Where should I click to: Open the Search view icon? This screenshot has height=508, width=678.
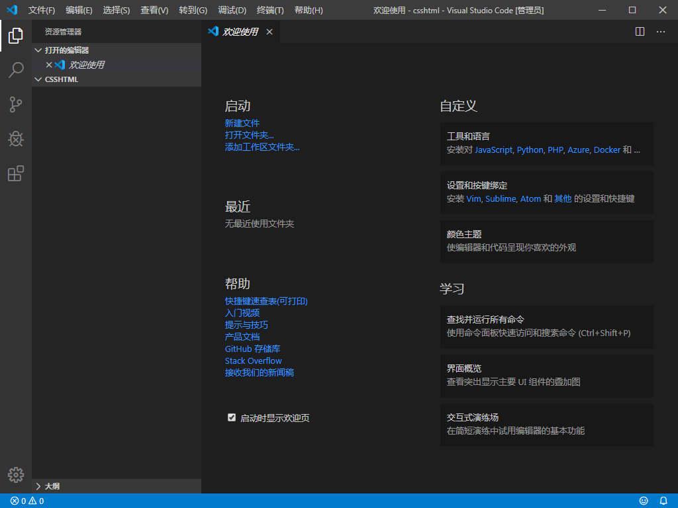point(16,70)
